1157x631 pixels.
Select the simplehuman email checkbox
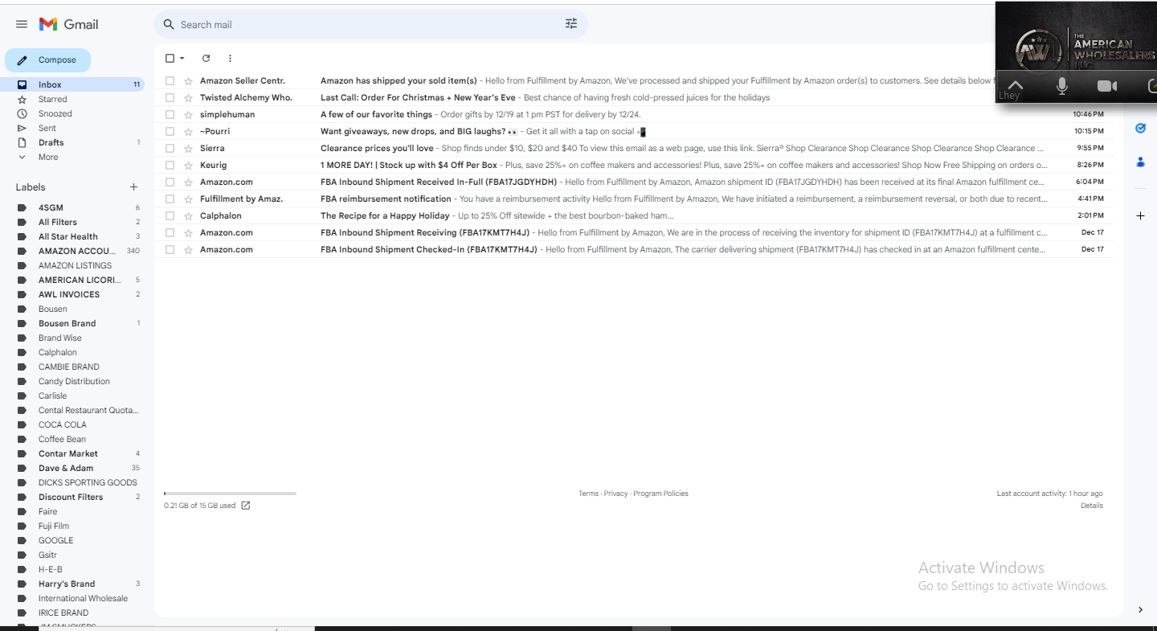[170, 114]
